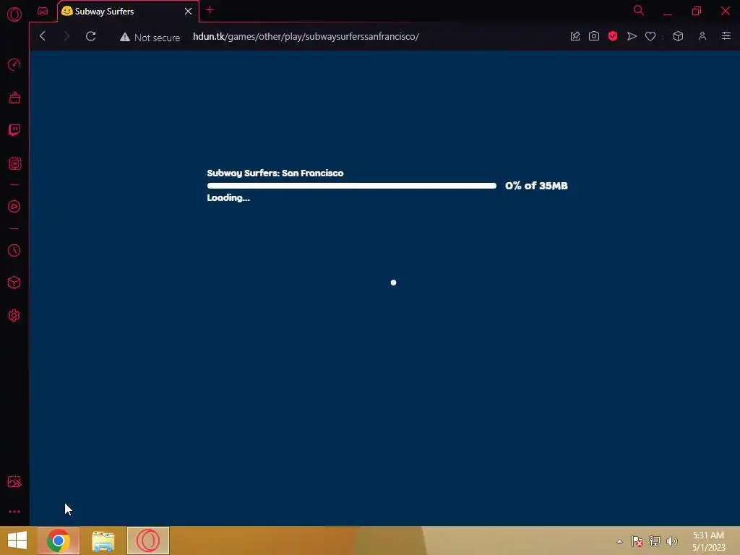
Task: Open network status tray icon
Action: 655,541
